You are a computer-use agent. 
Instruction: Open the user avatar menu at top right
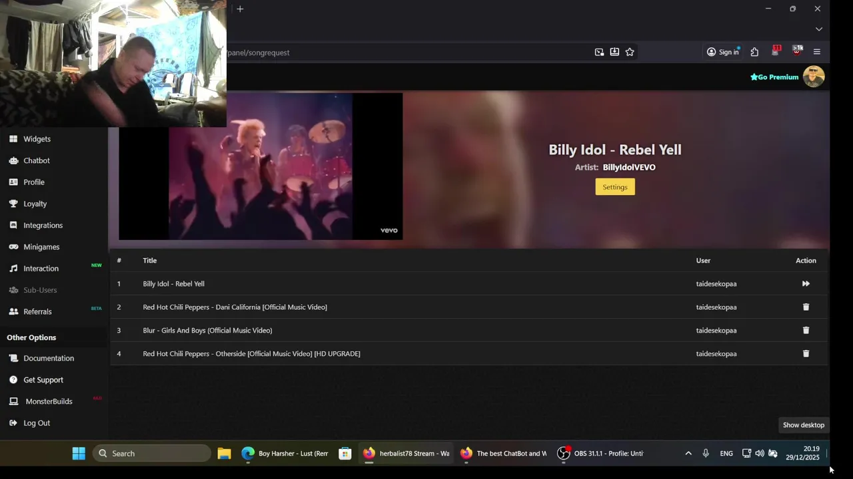pos(814,77)
